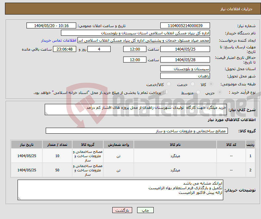Click the announcement date field 1404/05/20 - 10:16
The height and width of the screenshot is (219, 261).
coord(51,25)
